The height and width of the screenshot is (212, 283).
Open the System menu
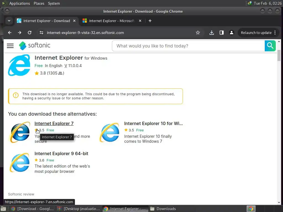(x=54, y=3)
